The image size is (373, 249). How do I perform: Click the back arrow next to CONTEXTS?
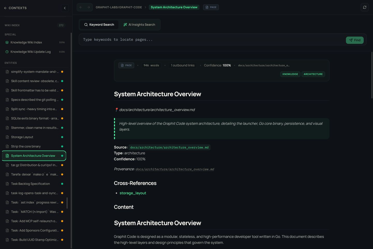pos(5,8)
